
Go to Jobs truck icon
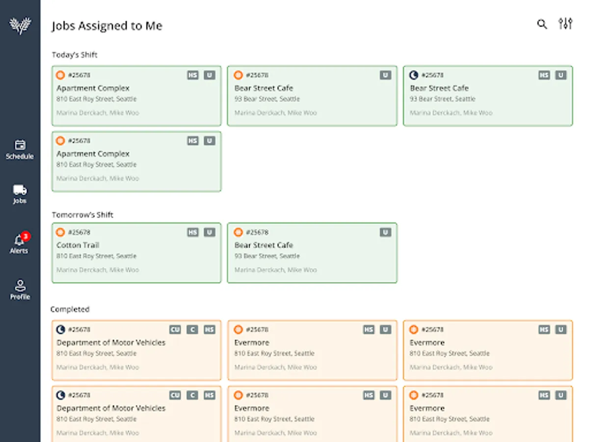click(x=20, y=194)
